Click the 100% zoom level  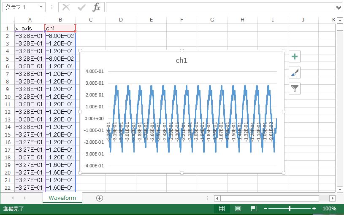329,209
